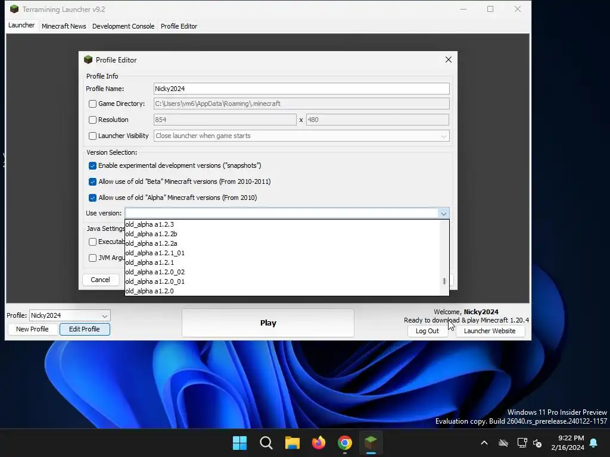The height and width of the screenshot is (457, 610).
Task: Click Edit Profile button
Action: [85, 329]
